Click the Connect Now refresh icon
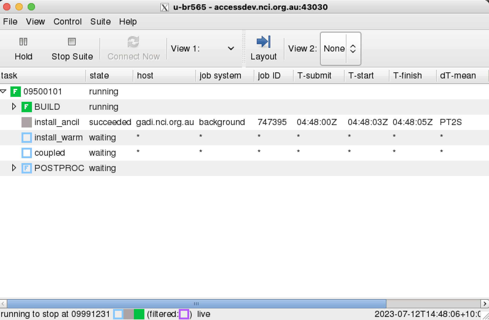 click(x=133, y=42)
